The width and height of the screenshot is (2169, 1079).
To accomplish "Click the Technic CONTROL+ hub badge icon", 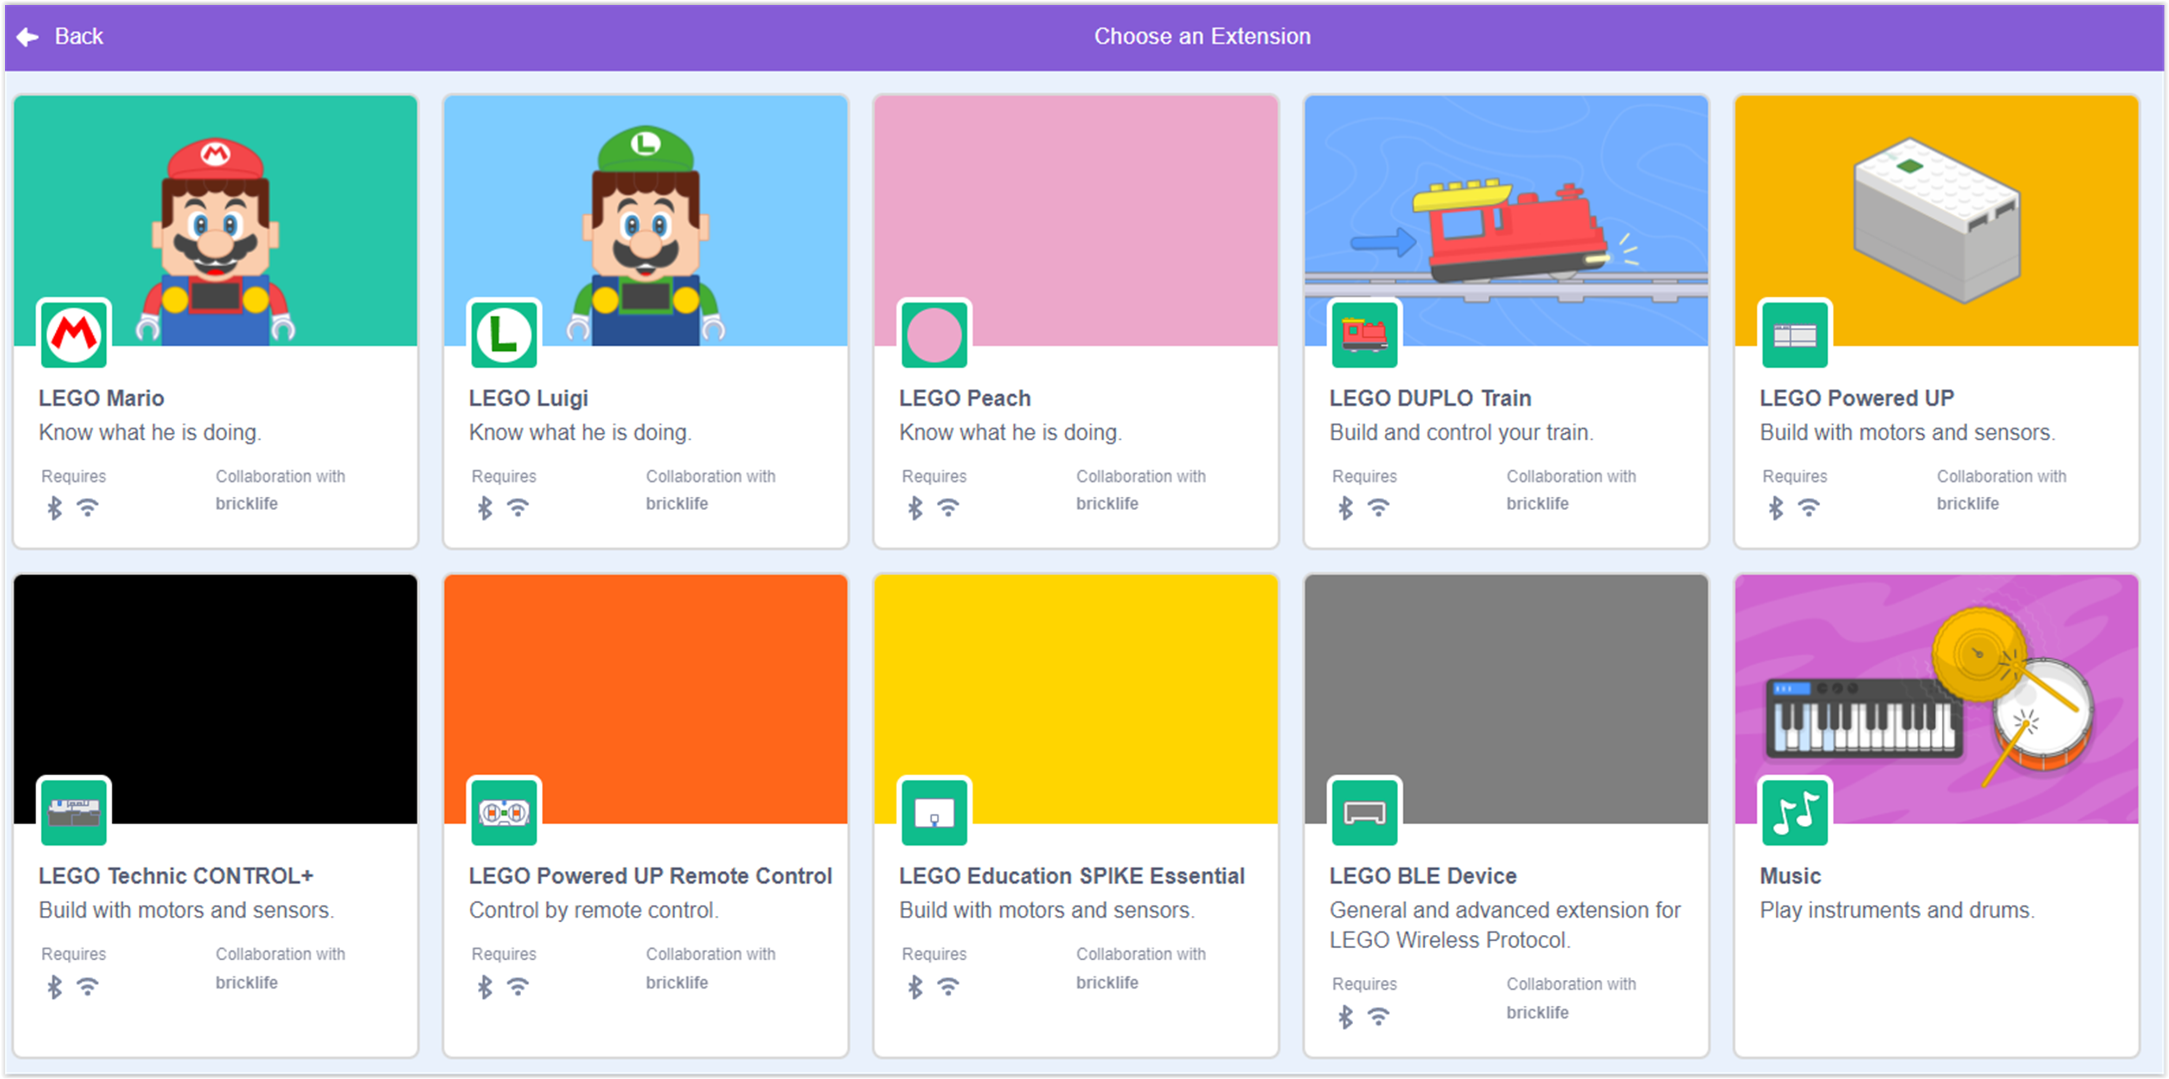I will pyautogui.click(x=74, y=812).
